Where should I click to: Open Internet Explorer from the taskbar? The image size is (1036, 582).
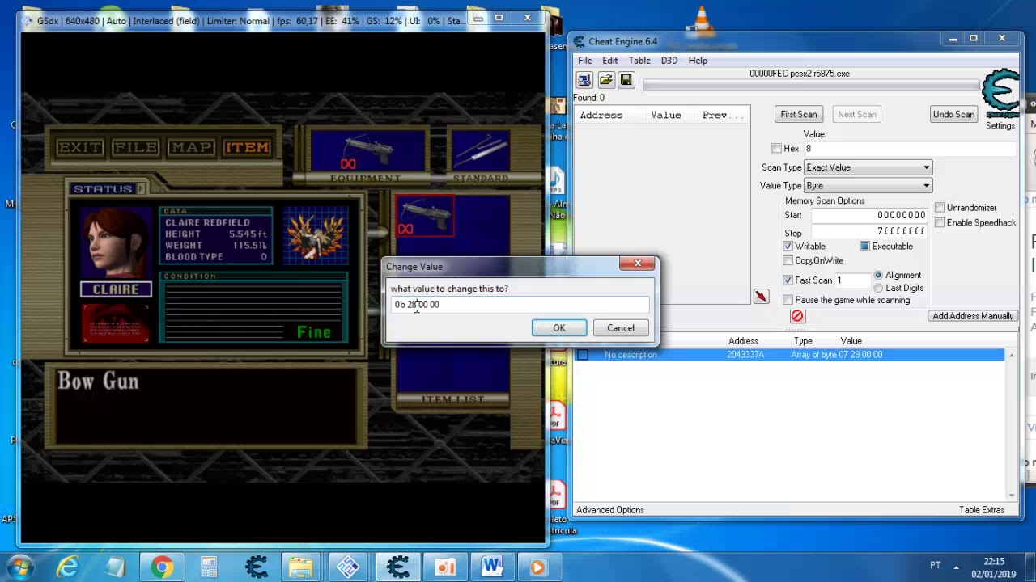pyautogui.click(x=68, y=567)
